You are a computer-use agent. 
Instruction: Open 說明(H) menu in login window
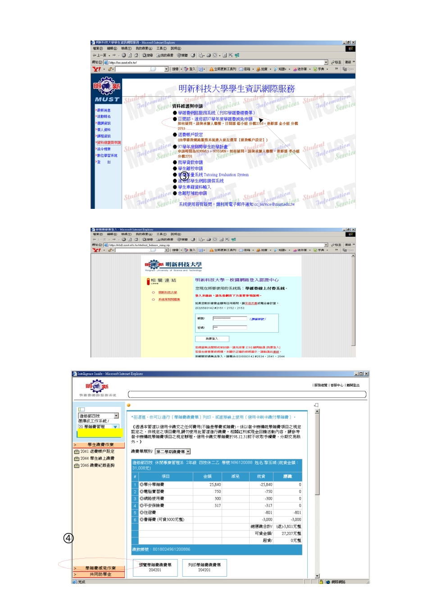pos(176,234)
